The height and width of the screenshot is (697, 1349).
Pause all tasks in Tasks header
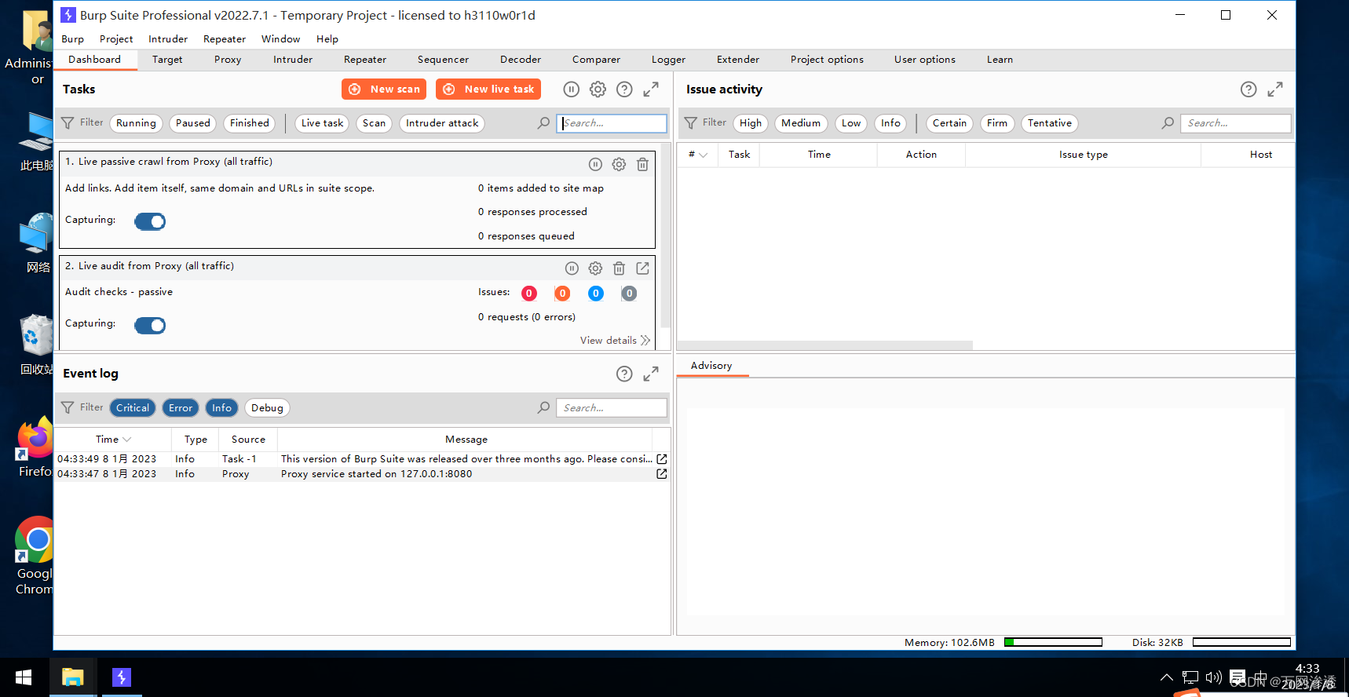(572, 89)
